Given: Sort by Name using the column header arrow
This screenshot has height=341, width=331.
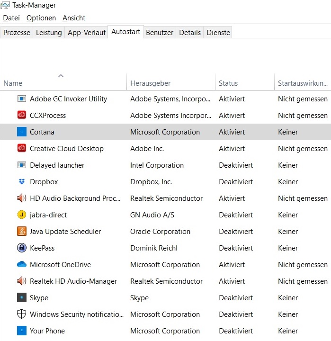Looking at the screenshot, I should 61,76.
